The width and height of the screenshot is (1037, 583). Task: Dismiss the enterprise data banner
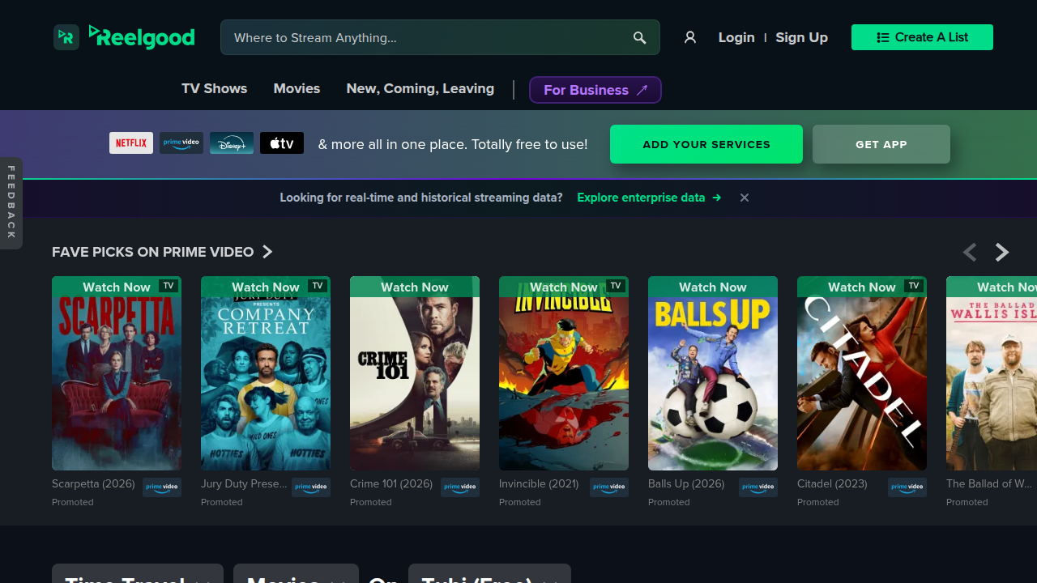coord(745,198)
